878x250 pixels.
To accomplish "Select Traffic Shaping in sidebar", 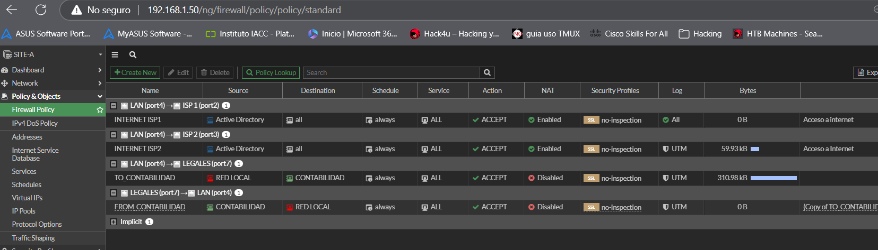I will [33, 238].
